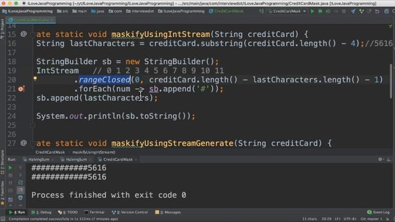The height and width of the screenshot is (222, 395).
Task: Collapse the fold marker on line 25
Action: coord(33,125)
